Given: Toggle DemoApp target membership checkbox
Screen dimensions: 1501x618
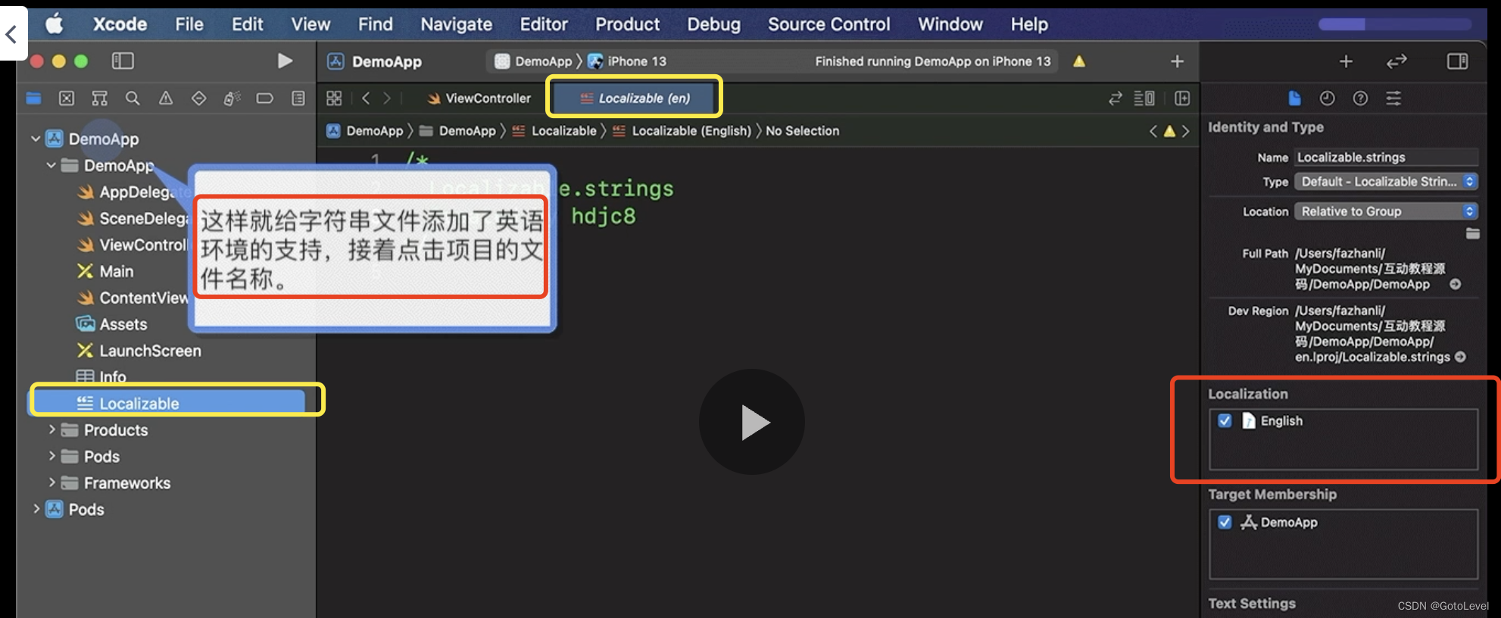Looking at the screenshot, I should 1225,522.
